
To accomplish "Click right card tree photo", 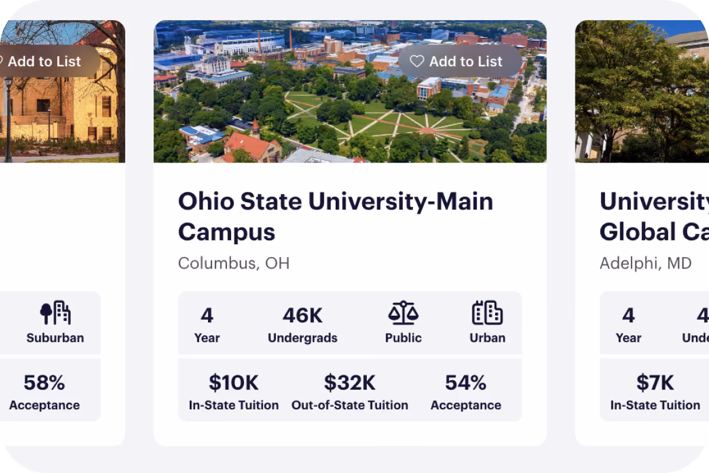I will (x=642, y=92).
